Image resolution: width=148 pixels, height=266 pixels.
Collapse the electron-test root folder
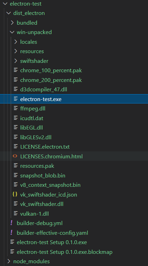[x=5, y=3]
